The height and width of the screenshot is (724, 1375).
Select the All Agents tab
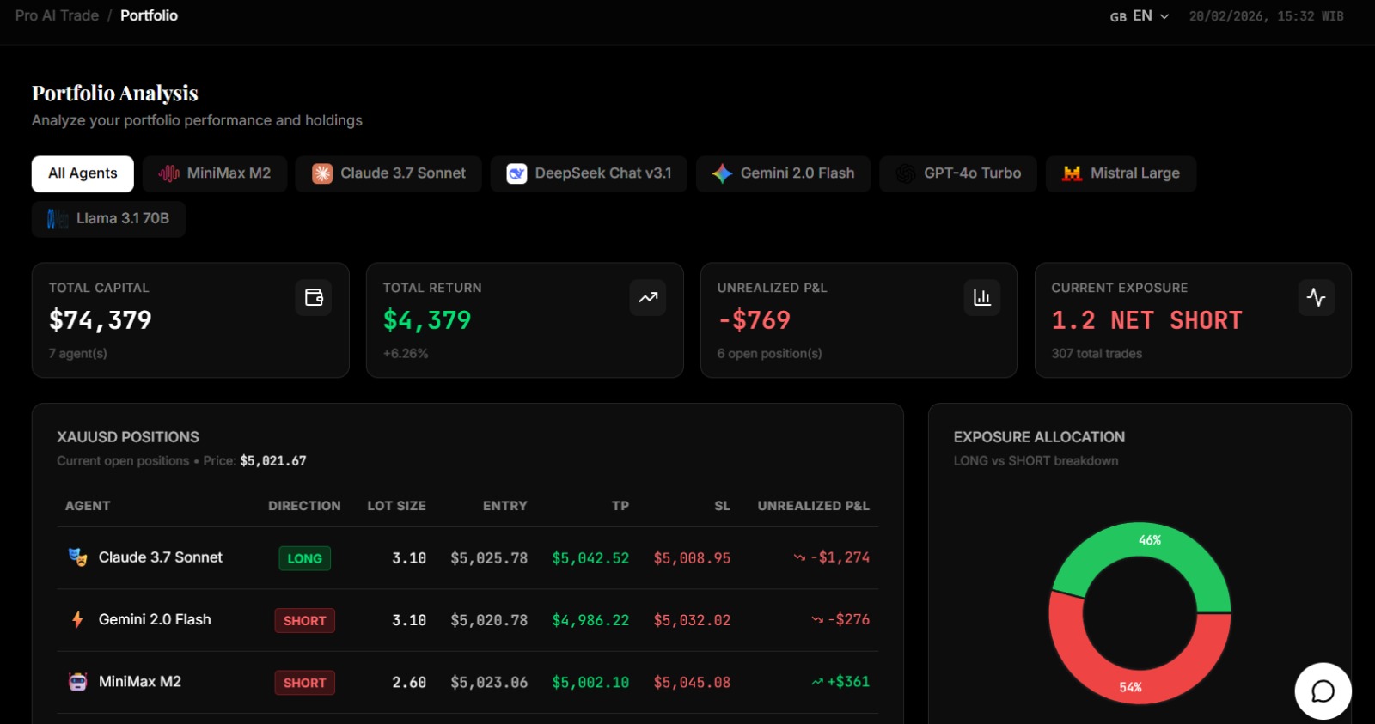tap(82, 173)
